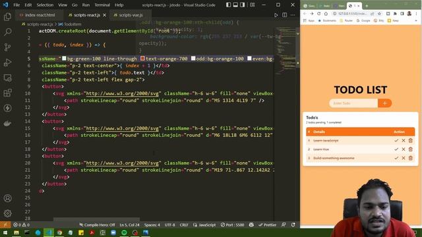Open the Thunder Client lightning icon
The image size is (422, 237).
coord(7,108)
